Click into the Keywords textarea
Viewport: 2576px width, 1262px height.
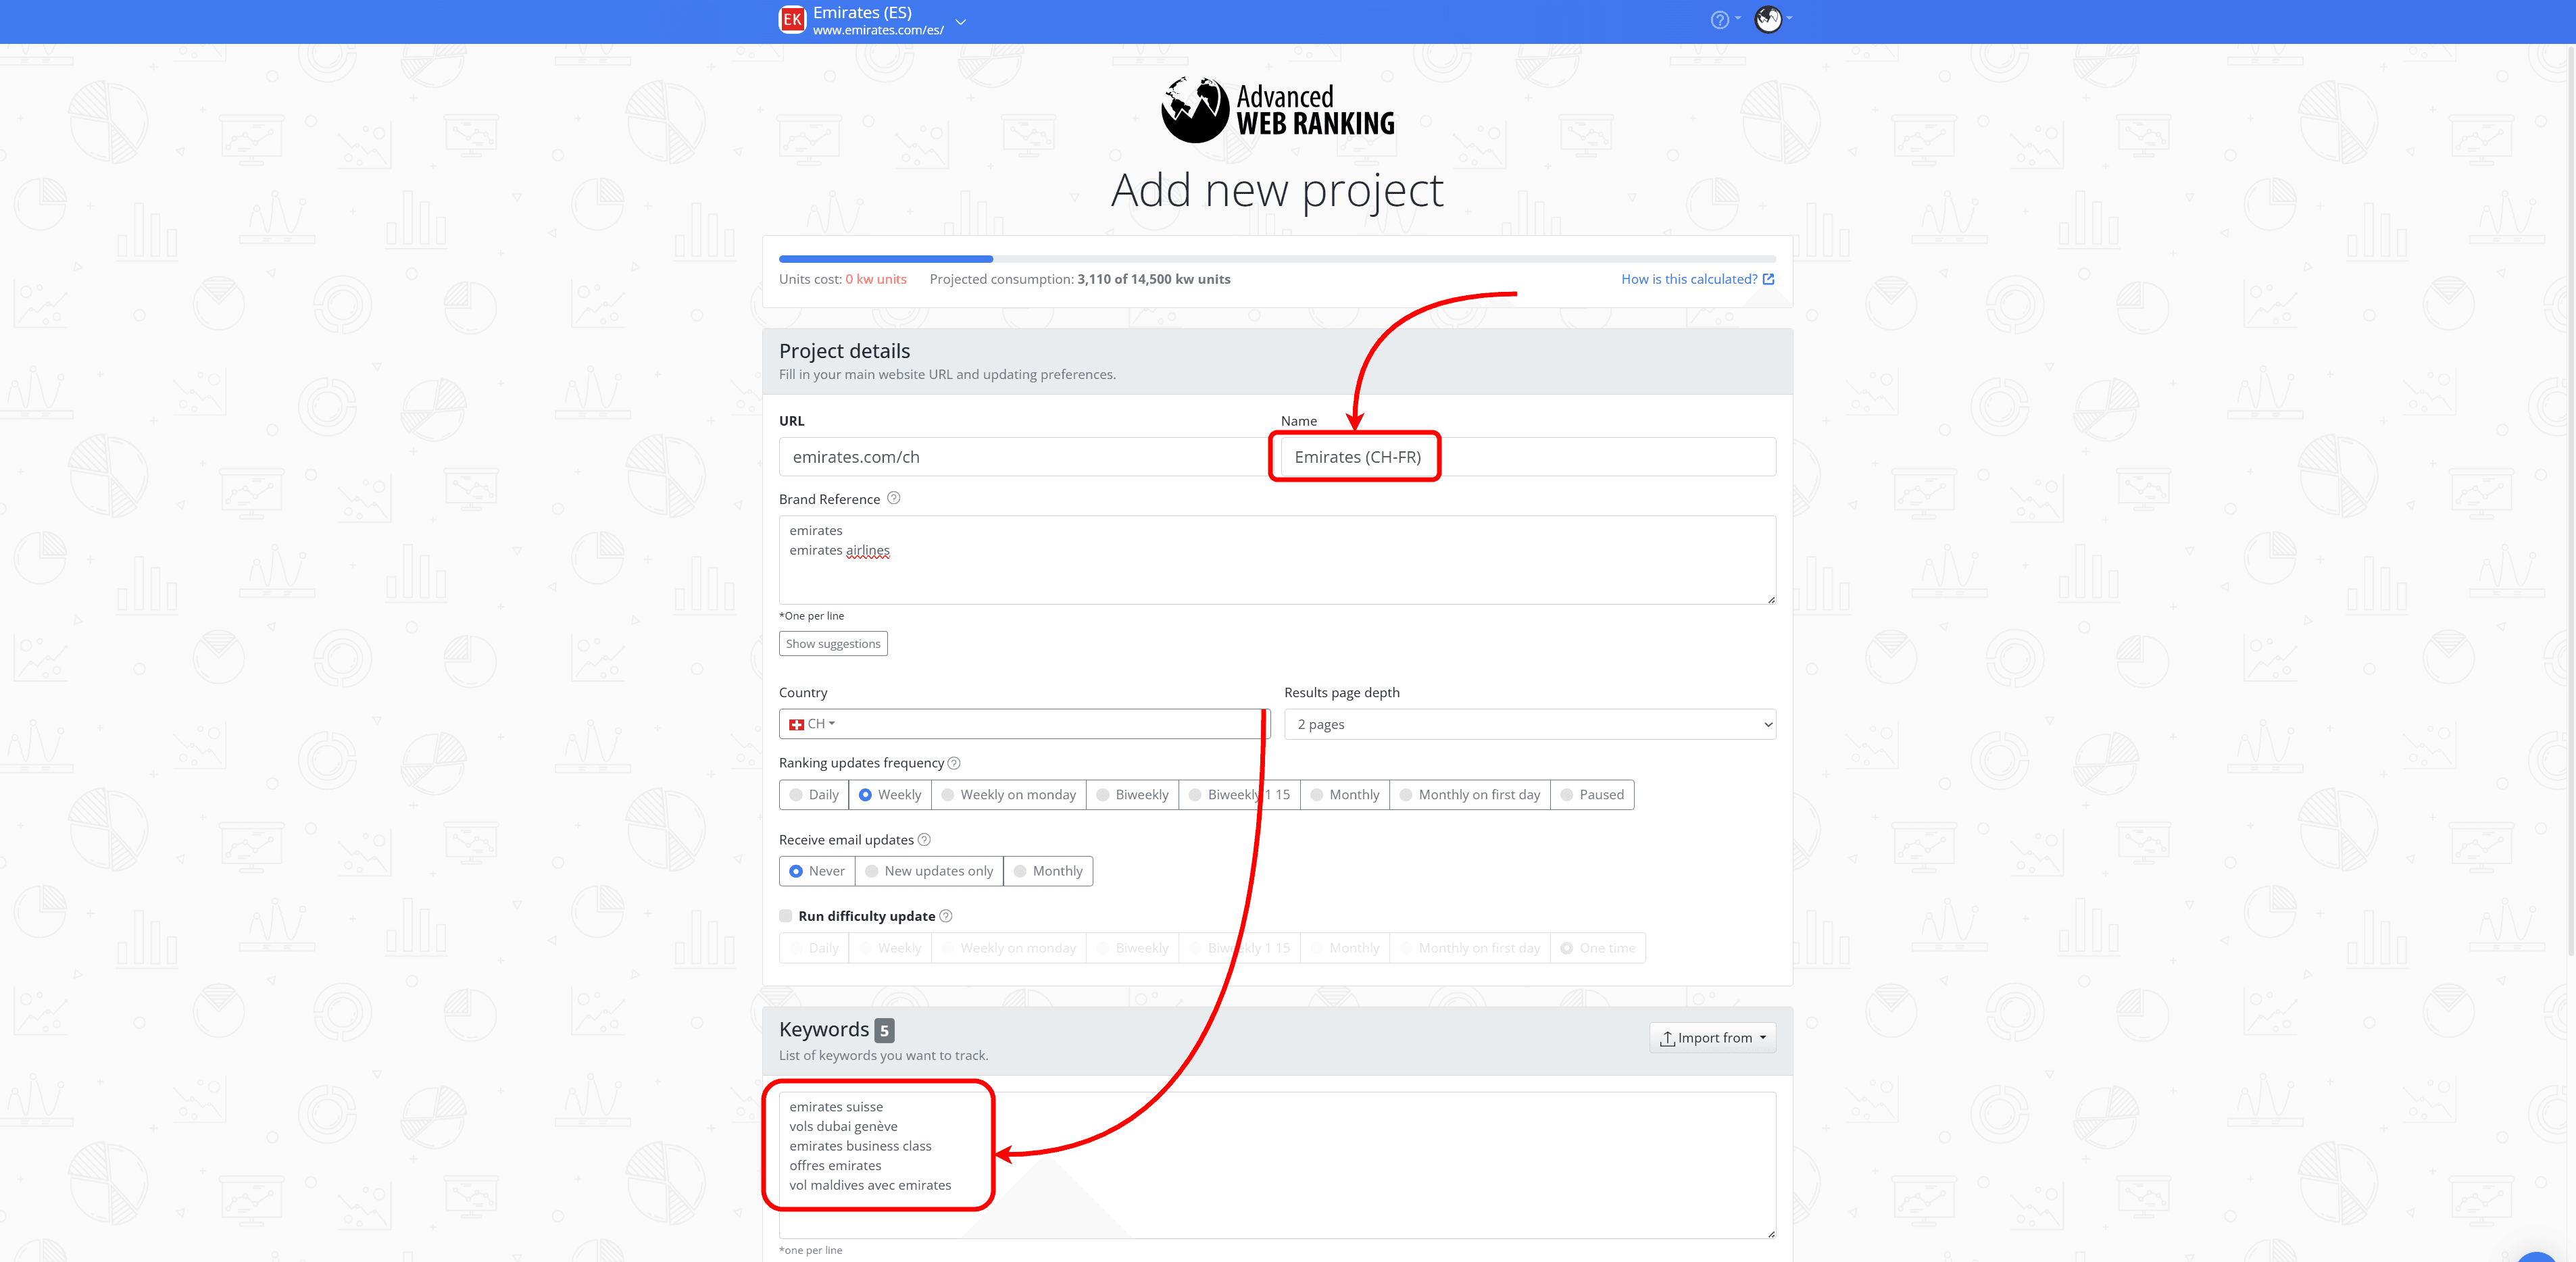(1277, 1165)
